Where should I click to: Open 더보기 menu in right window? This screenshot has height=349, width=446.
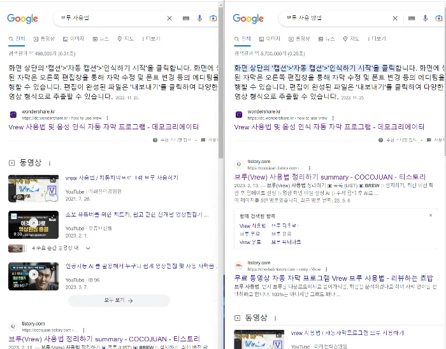tap(377, 39)
